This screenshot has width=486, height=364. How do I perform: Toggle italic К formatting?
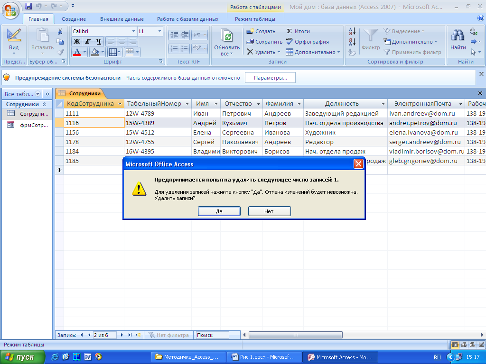(88, 42)
